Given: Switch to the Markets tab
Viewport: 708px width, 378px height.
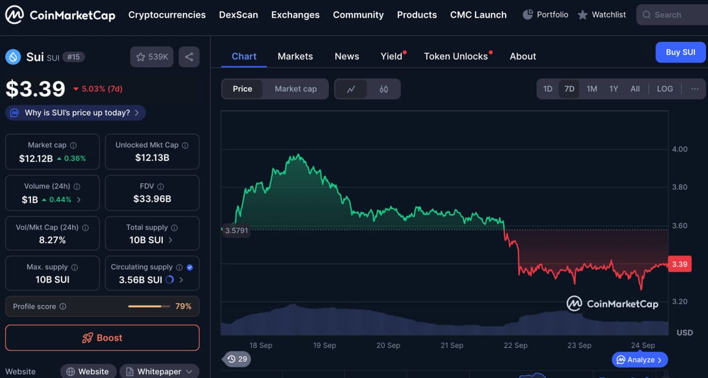Looking at the screenshot, I should pyautogui.click(x=295, y=57).
